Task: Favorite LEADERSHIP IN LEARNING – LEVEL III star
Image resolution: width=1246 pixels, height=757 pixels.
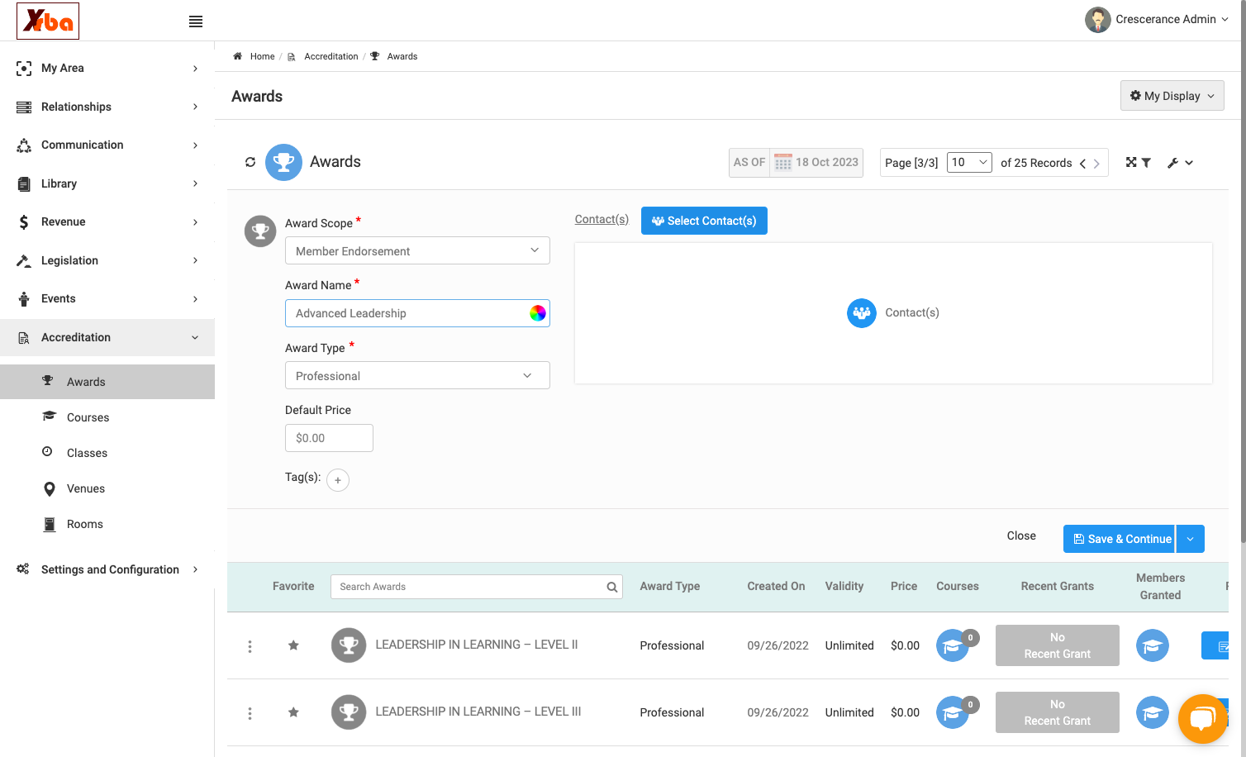Action: click(x=293, y=712)
